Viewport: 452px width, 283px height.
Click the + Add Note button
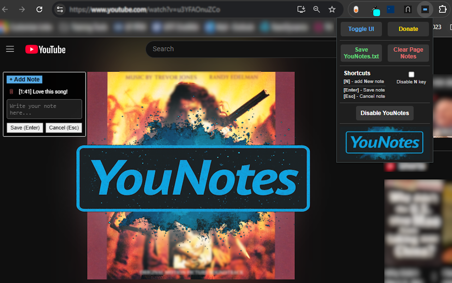click(24, 80)
